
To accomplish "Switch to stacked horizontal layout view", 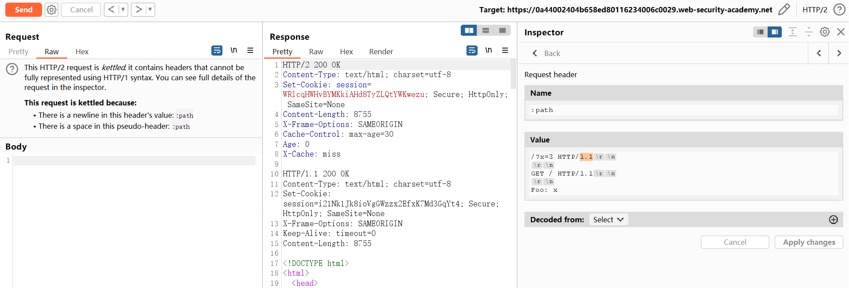I will point(486,30).
